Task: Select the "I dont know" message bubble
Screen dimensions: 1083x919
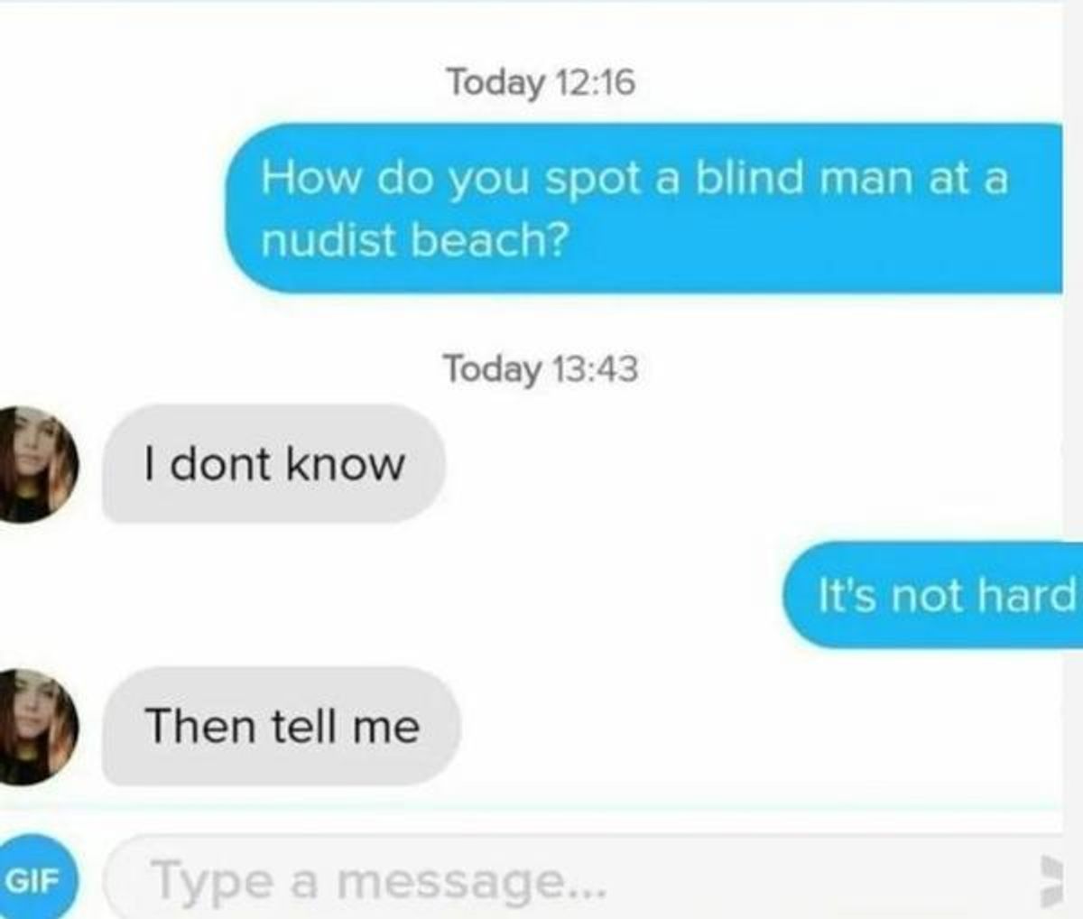Action: pyautogui.click(x=273, y=464)
